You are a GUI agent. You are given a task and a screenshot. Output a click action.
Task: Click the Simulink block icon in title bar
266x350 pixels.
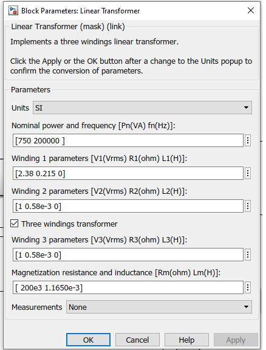click(x=13, y=10)
